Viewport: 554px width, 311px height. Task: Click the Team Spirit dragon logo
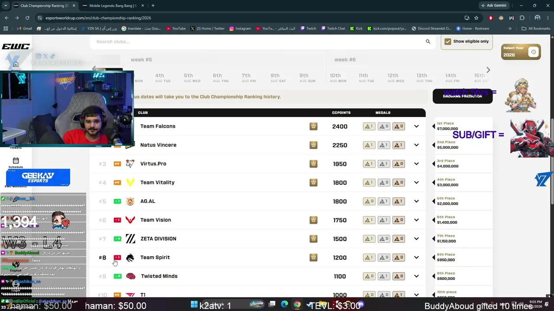click(130, 257)
